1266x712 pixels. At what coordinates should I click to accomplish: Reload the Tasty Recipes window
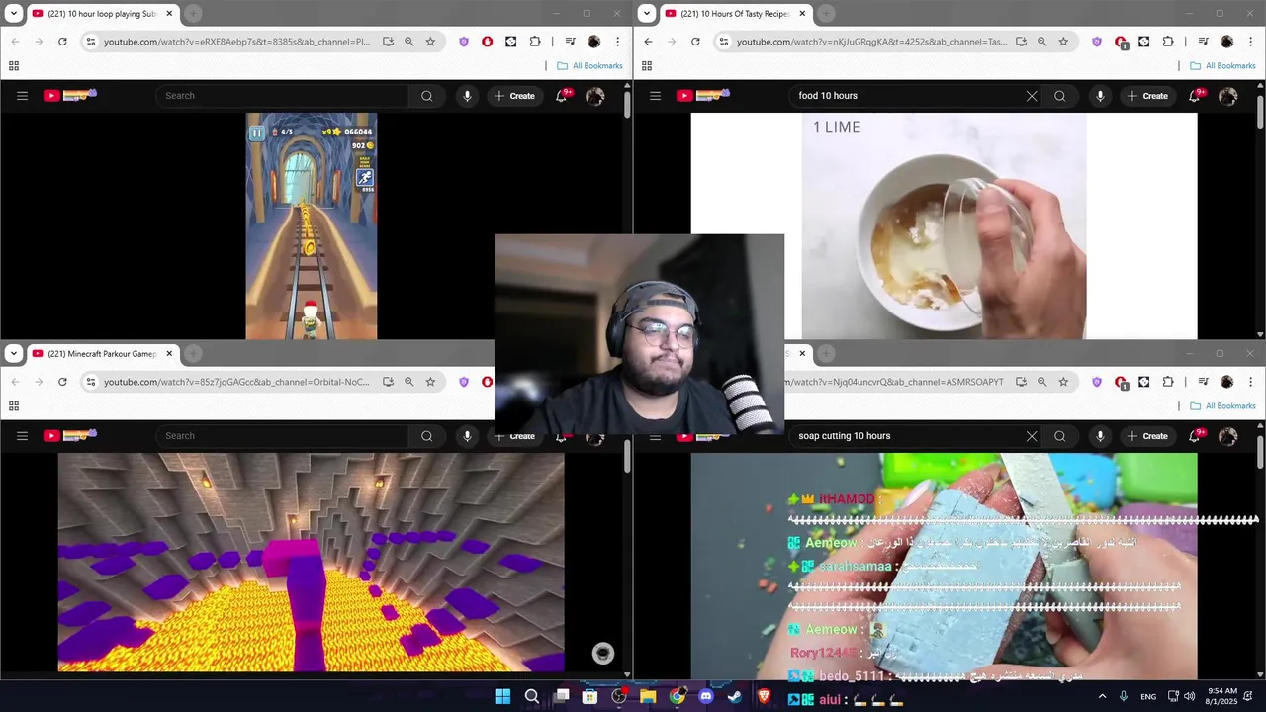click(695, 42)
